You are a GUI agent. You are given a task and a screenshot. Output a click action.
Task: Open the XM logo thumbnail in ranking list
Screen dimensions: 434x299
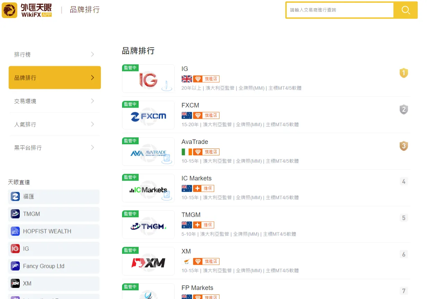pyautogui.click(x=148, y=261)
